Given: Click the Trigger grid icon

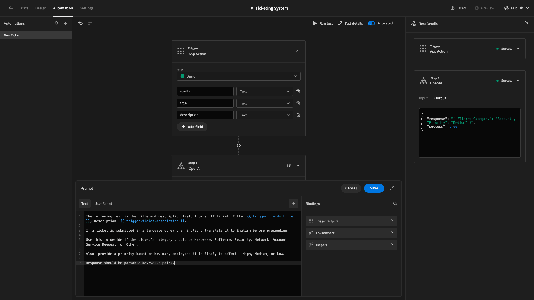Looking at the screenshot, I should click(181, 51).
